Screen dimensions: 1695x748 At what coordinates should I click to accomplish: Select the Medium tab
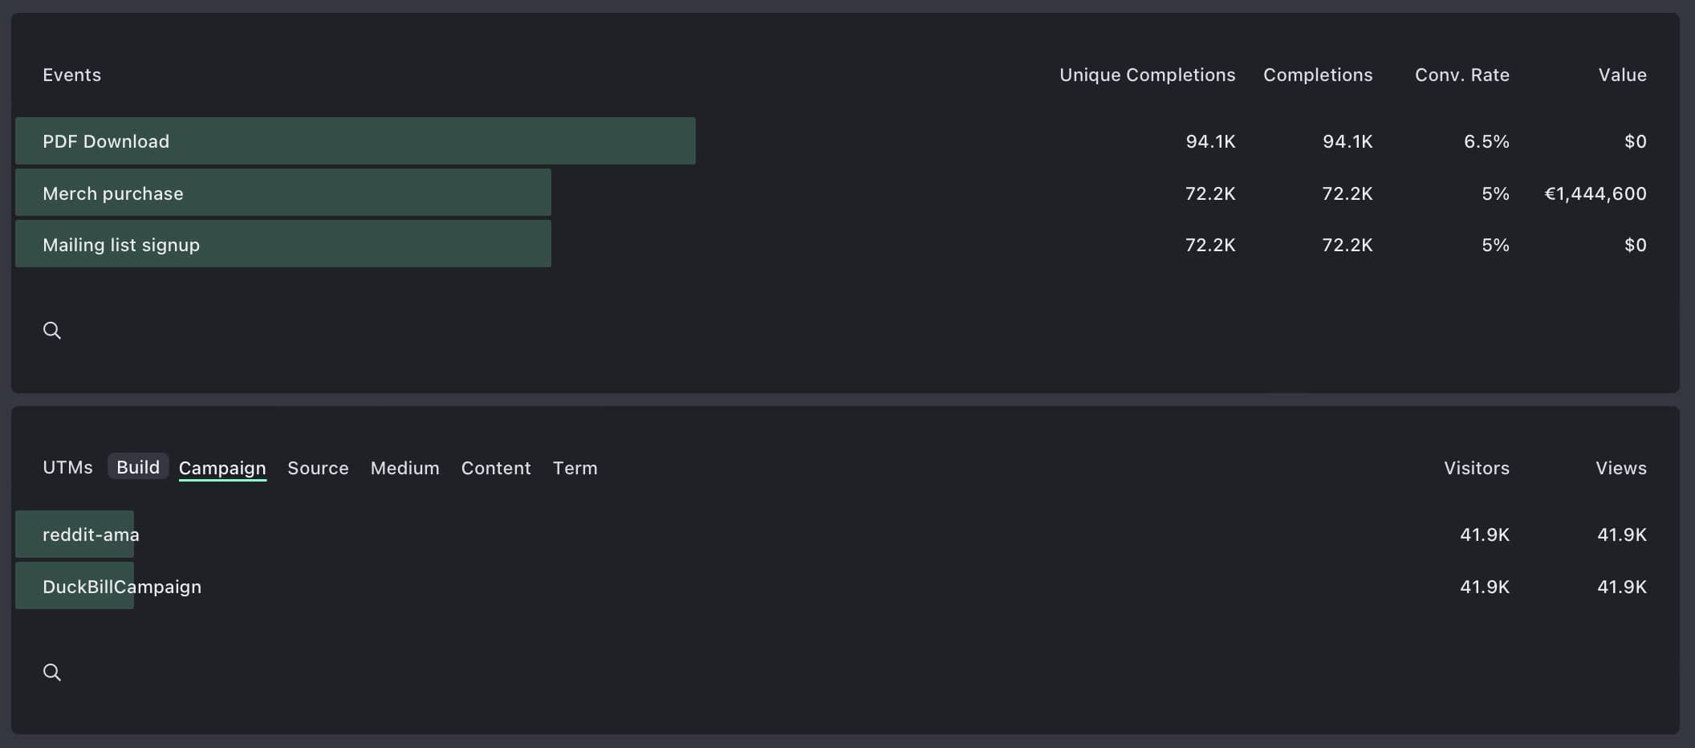click(404, 468)
